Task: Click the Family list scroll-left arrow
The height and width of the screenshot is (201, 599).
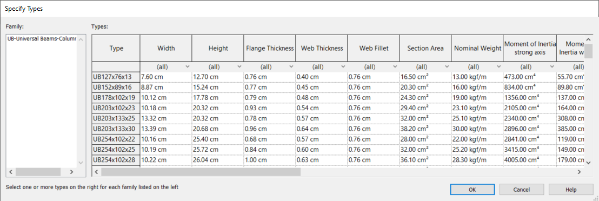Action: [x=11, y=172]
